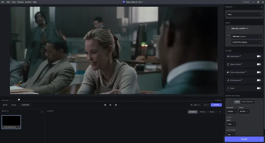Open the Account menu
The width and height of the screenshot is (265, 143).
click(28, 2)
